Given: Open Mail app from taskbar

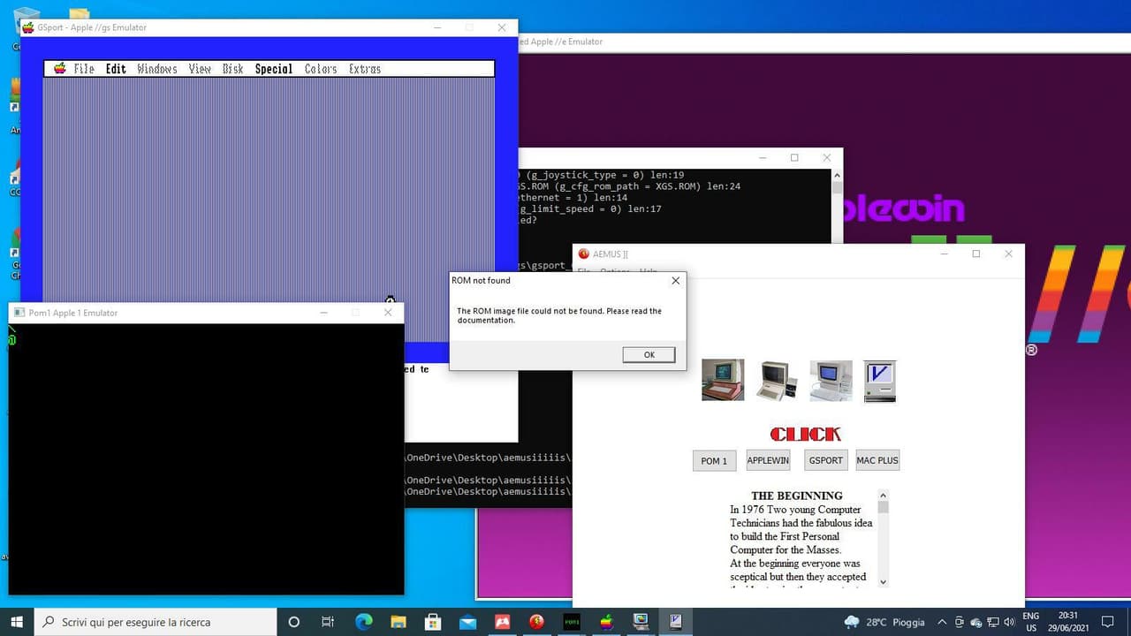Looking at the screenshot, I should [x=467, y=622].
